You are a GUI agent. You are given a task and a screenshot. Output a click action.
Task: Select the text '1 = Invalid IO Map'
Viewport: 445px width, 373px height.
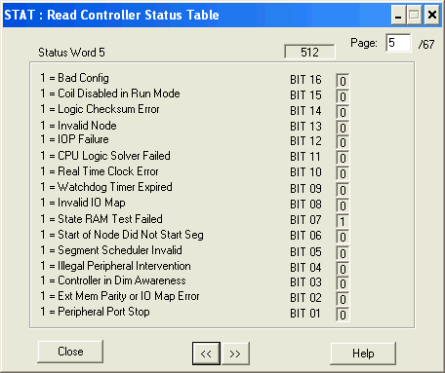click(x=83, y=203)
